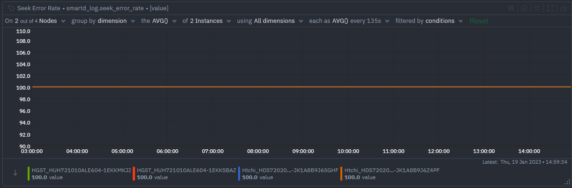
Task: Click the down arrow sort icon in legend
Action: pos(15,173)
